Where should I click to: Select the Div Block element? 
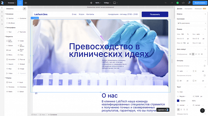click(11, 23)
